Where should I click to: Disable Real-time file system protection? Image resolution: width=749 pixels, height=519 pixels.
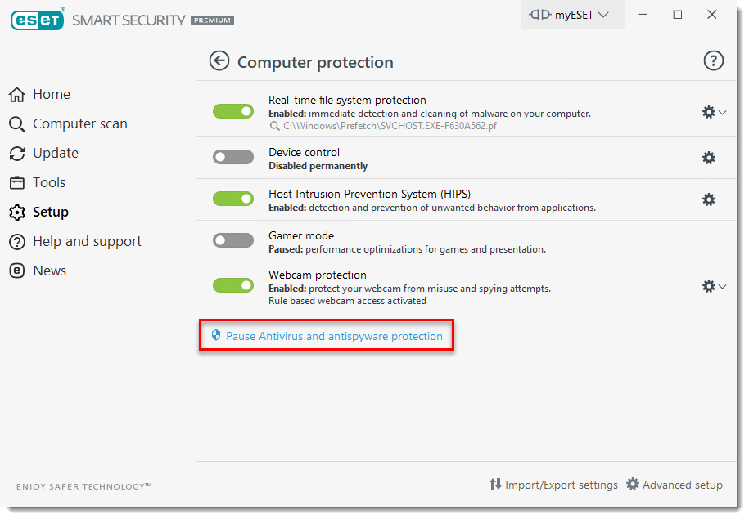233,111
